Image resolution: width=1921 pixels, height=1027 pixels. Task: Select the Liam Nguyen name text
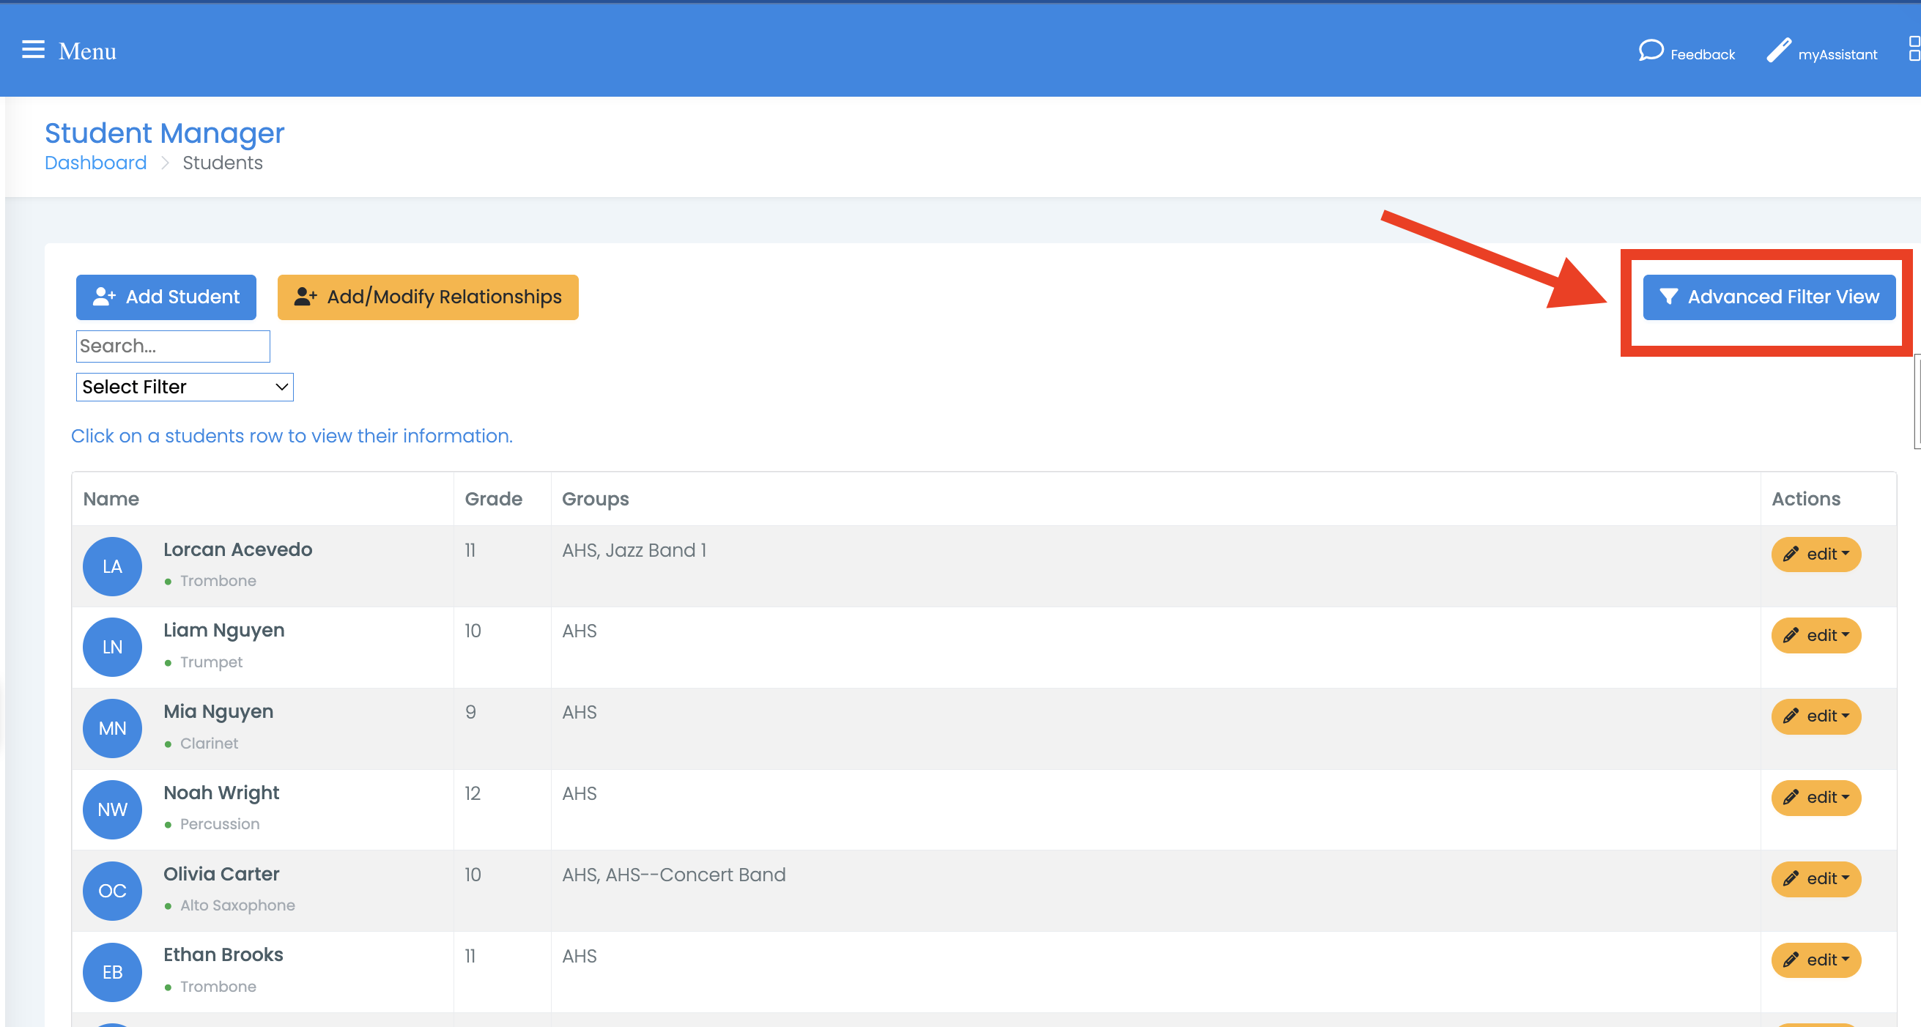(x=223, y=631)
